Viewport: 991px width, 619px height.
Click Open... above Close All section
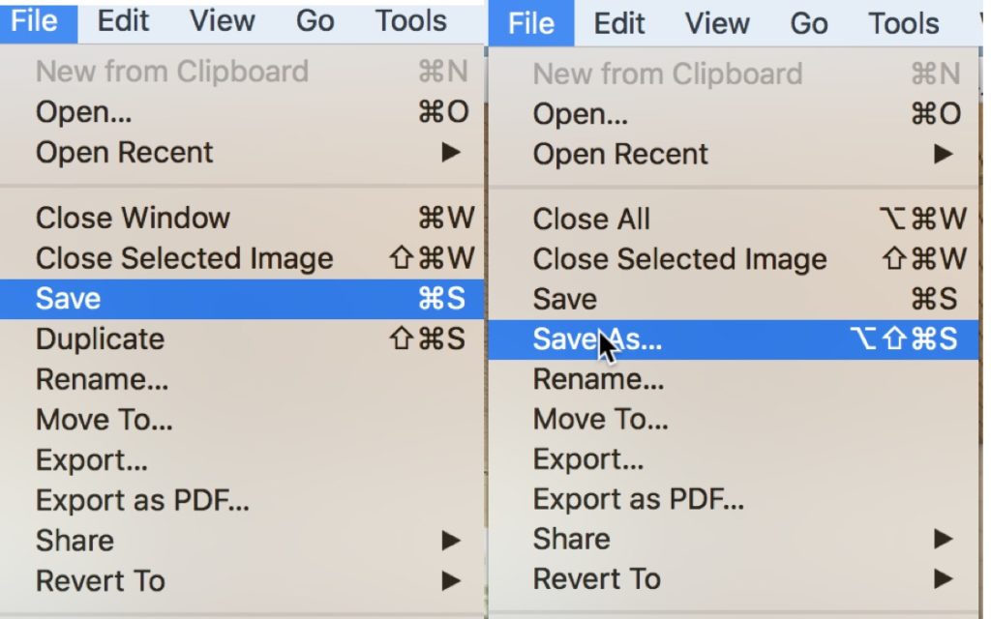pyautogui.click(x=580, y=114)
